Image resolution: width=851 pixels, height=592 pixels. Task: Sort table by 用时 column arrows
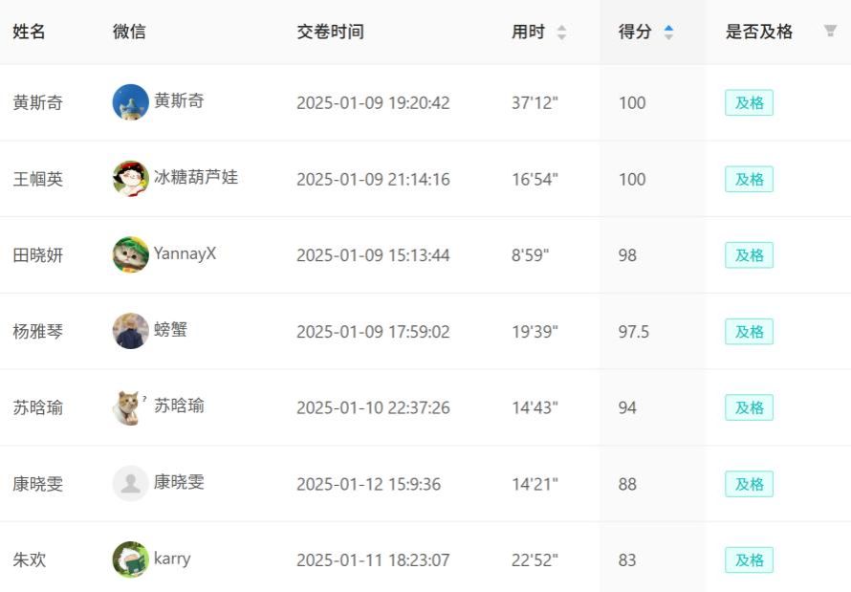point(561,33)
